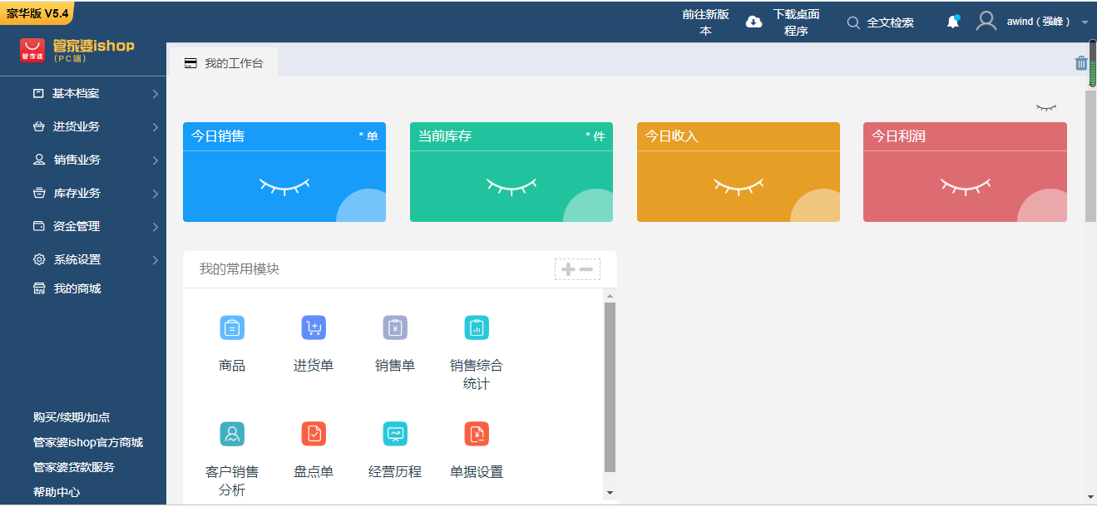Open the 管家婆ishop官方商城 link
Image resolution: width=1097 pixels, height=507 pixels.
pyautogui.click(x=88, y=442)
